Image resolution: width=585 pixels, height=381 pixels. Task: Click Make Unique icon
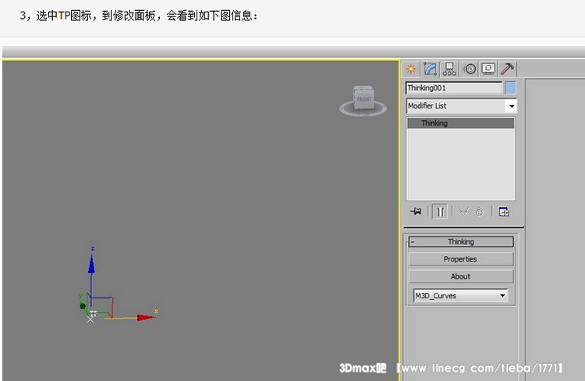click(464, 212)
